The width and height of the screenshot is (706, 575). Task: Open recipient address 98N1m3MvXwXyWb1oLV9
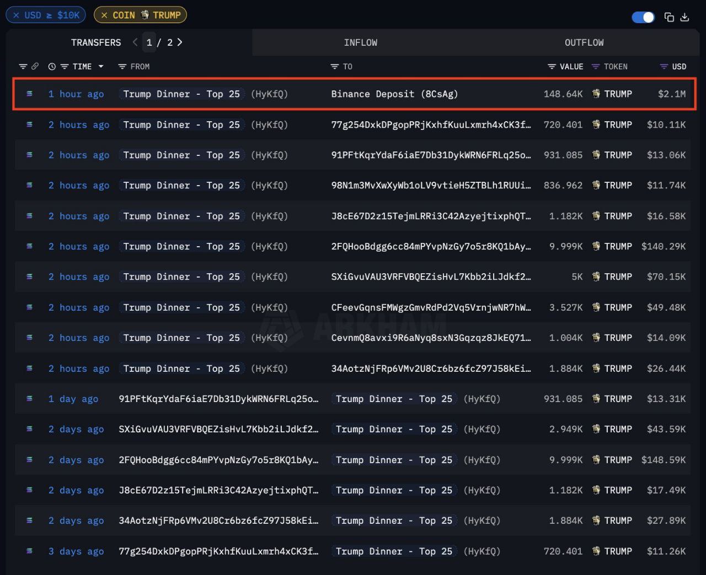[x=431, y=186]
